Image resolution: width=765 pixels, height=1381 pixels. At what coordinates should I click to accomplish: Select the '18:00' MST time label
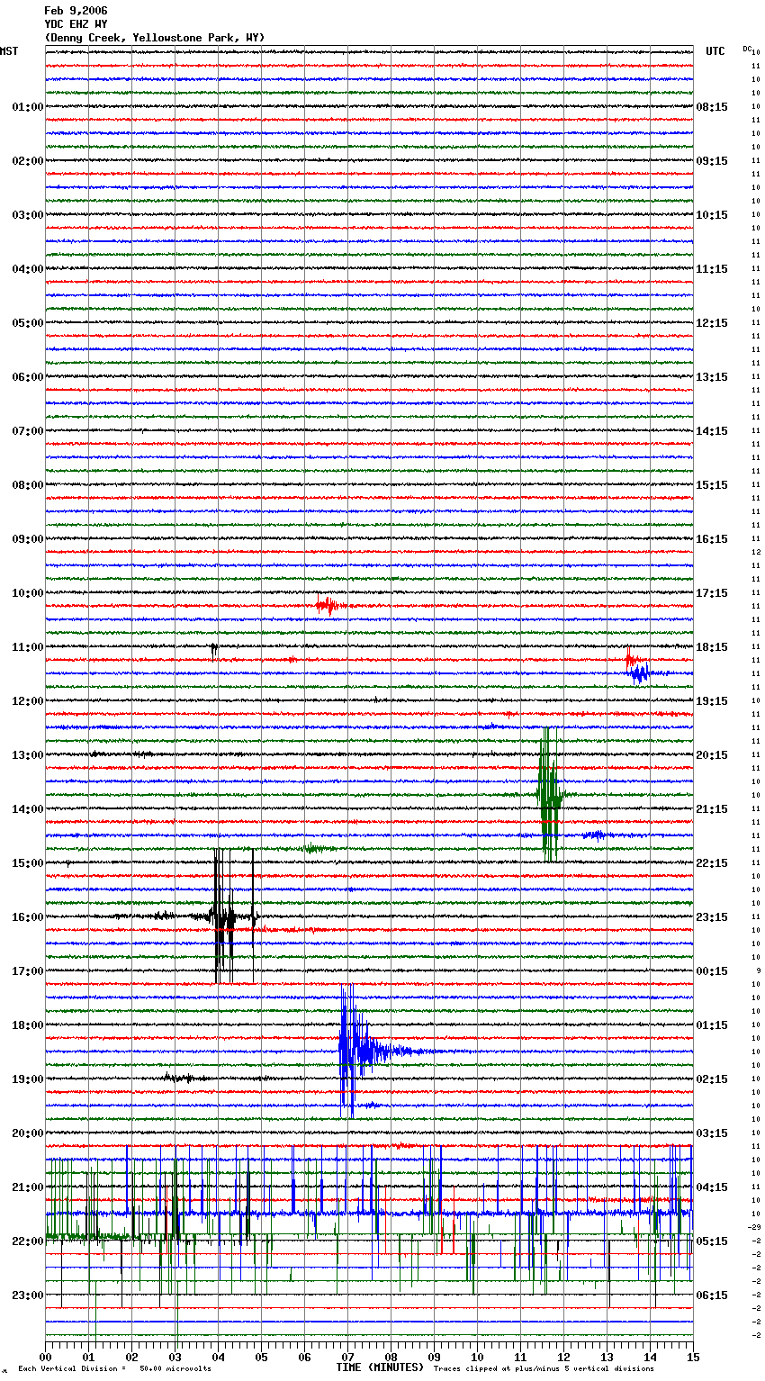(28, 1025)
